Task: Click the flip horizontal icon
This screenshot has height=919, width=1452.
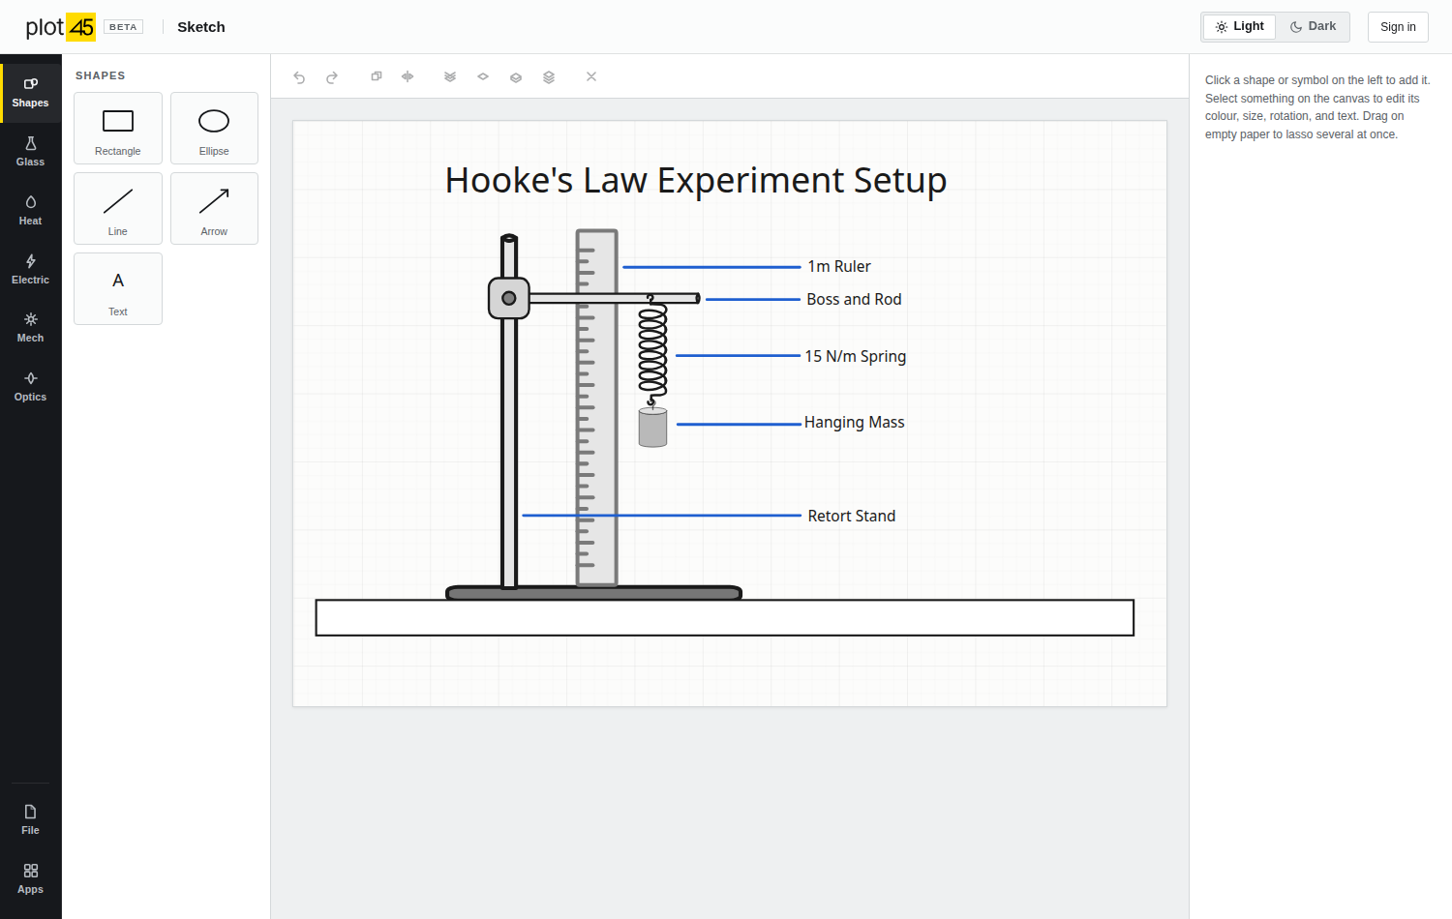Action: [x=408, y=76]
